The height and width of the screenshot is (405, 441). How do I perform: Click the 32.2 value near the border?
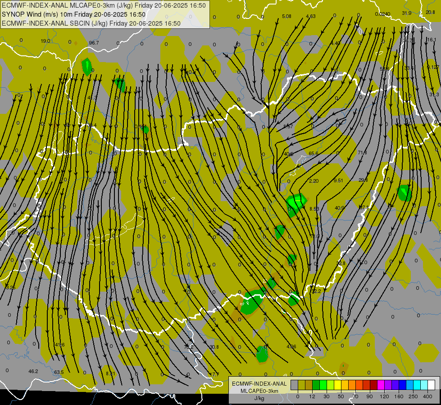point(316,291)
